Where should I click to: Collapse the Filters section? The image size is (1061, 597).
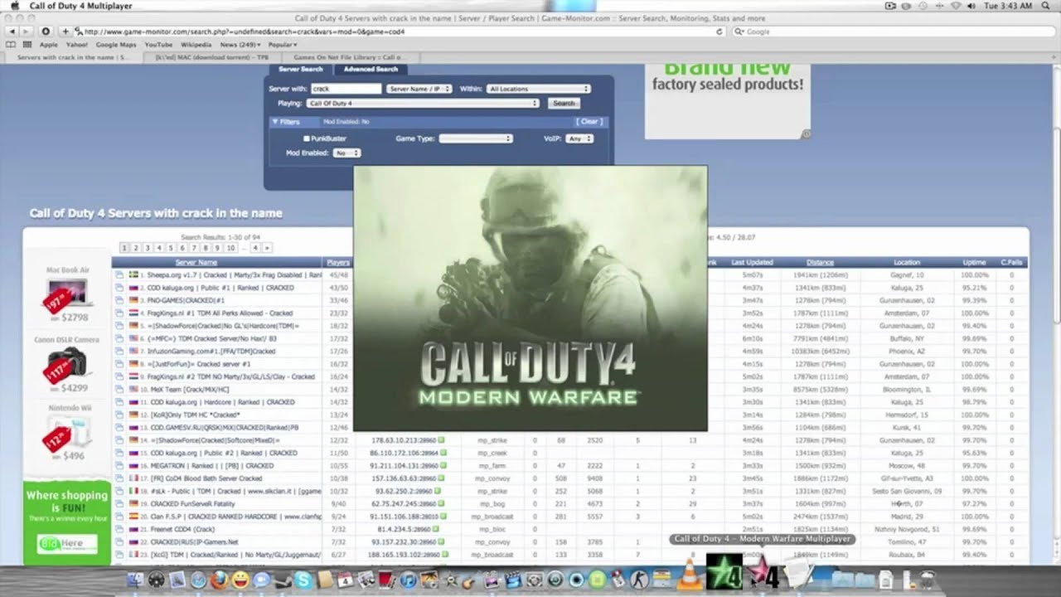(286, 121)
